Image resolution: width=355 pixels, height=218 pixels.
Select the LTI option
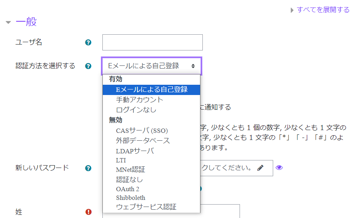[151, 160]
